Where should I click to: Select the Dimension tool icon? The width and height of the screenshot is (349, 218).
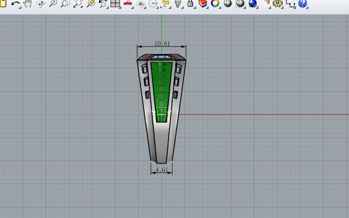[290, 4]
